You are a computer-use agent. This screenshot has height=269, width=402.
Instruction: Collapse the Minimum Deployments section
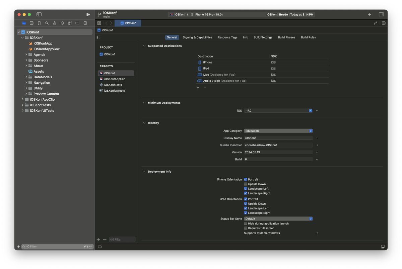pos(144,103)
